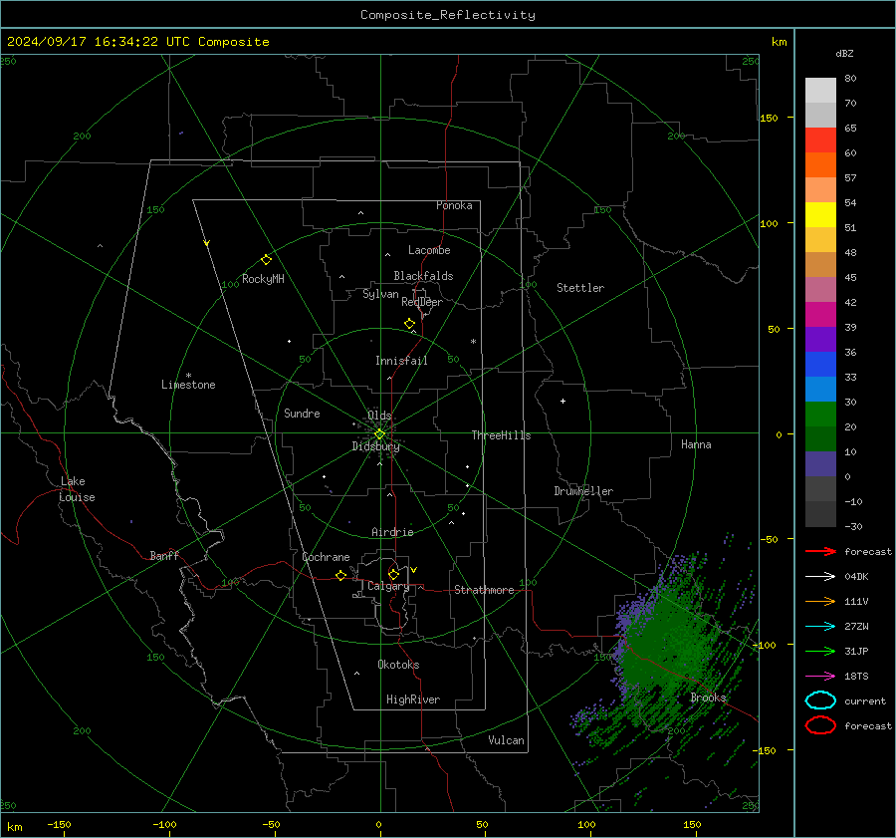Click the yellow diamond marker near RockyMH
Image resolution: width=896 pixels, height=838 pixels.
(266, 260)
